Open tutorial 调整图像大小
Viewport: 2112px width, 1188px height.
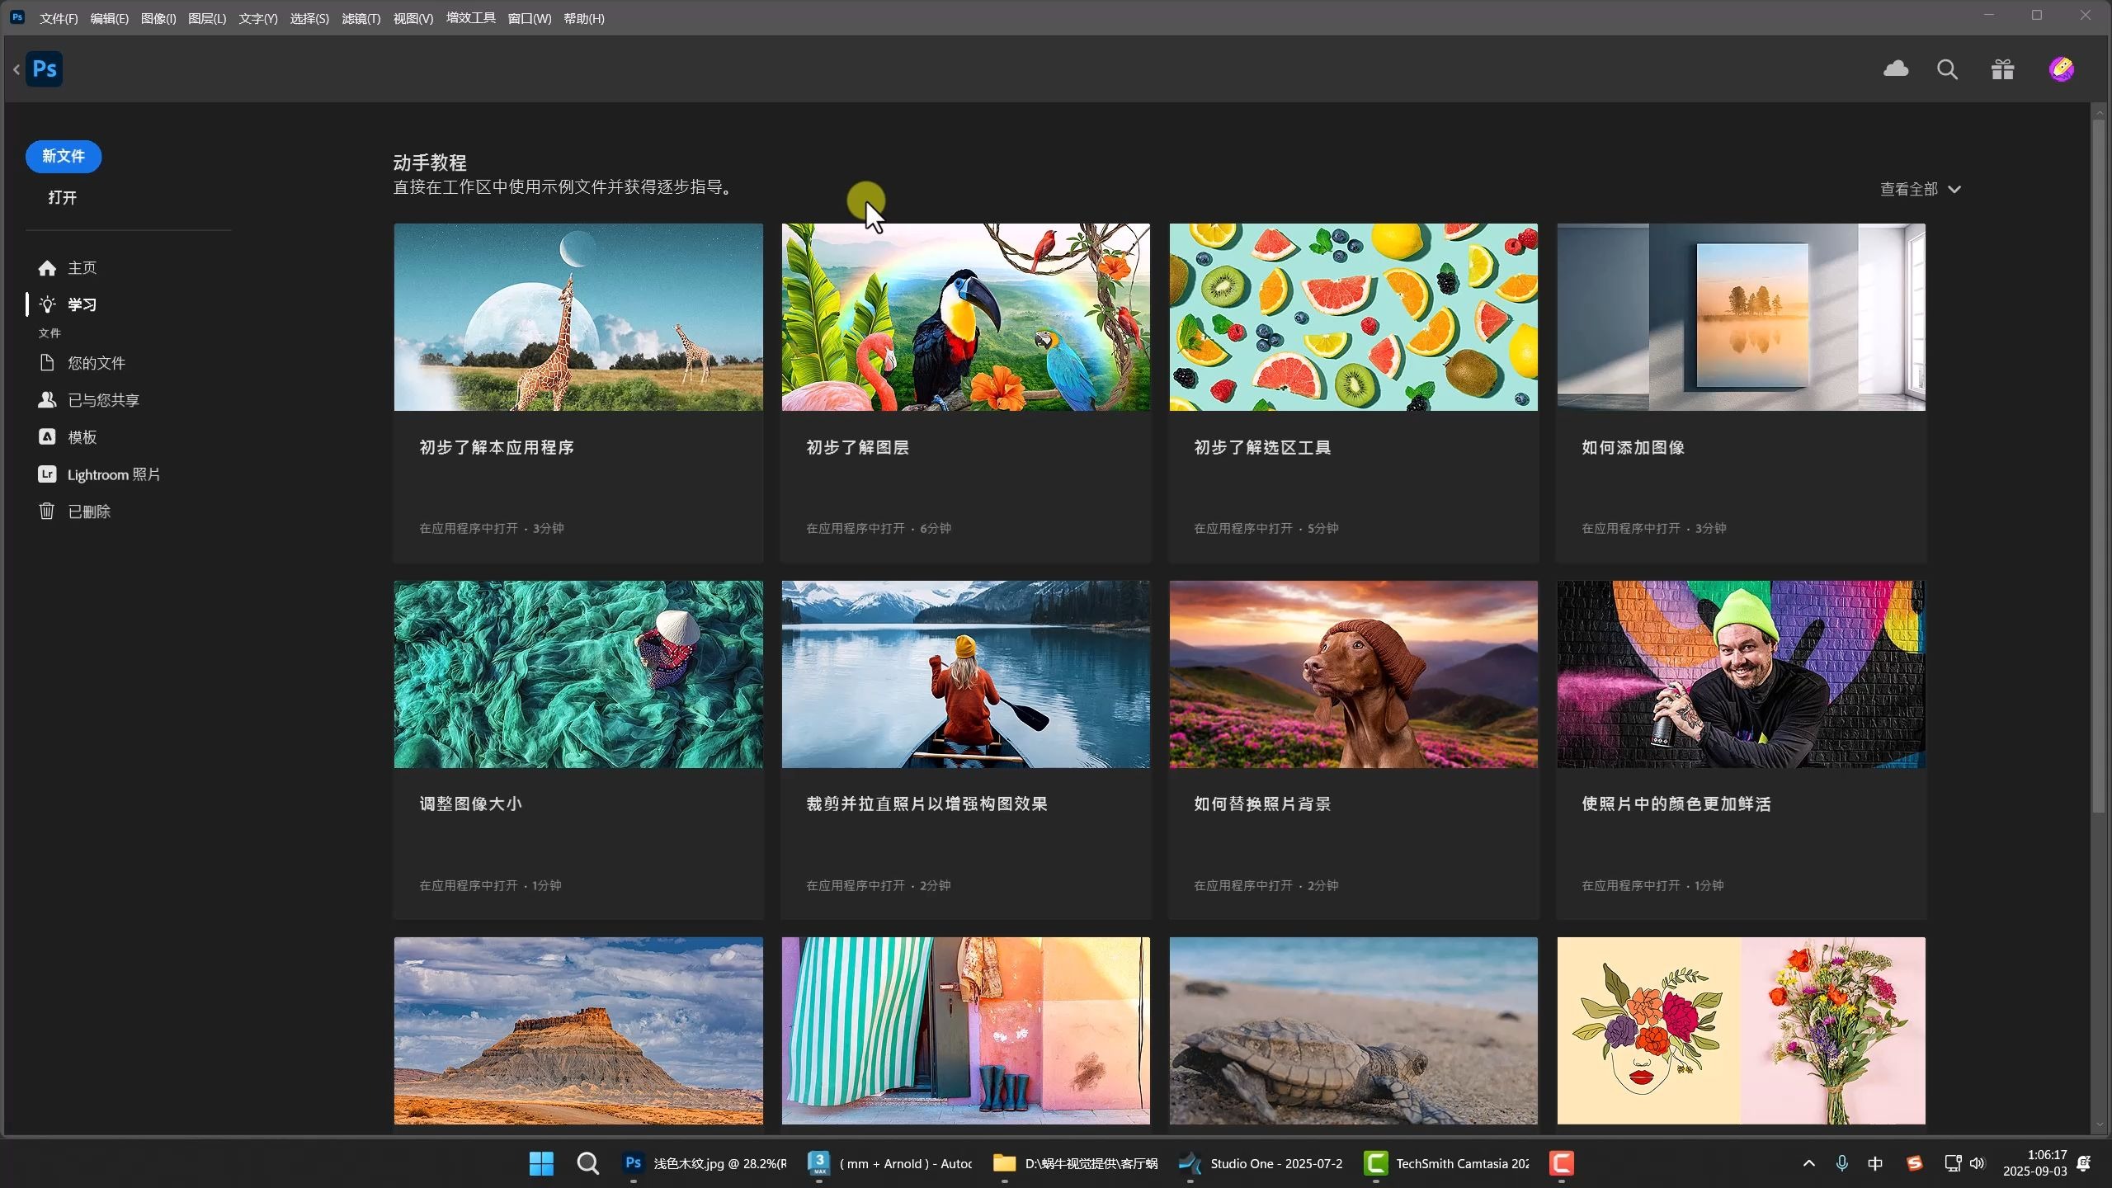click(470, 804)
